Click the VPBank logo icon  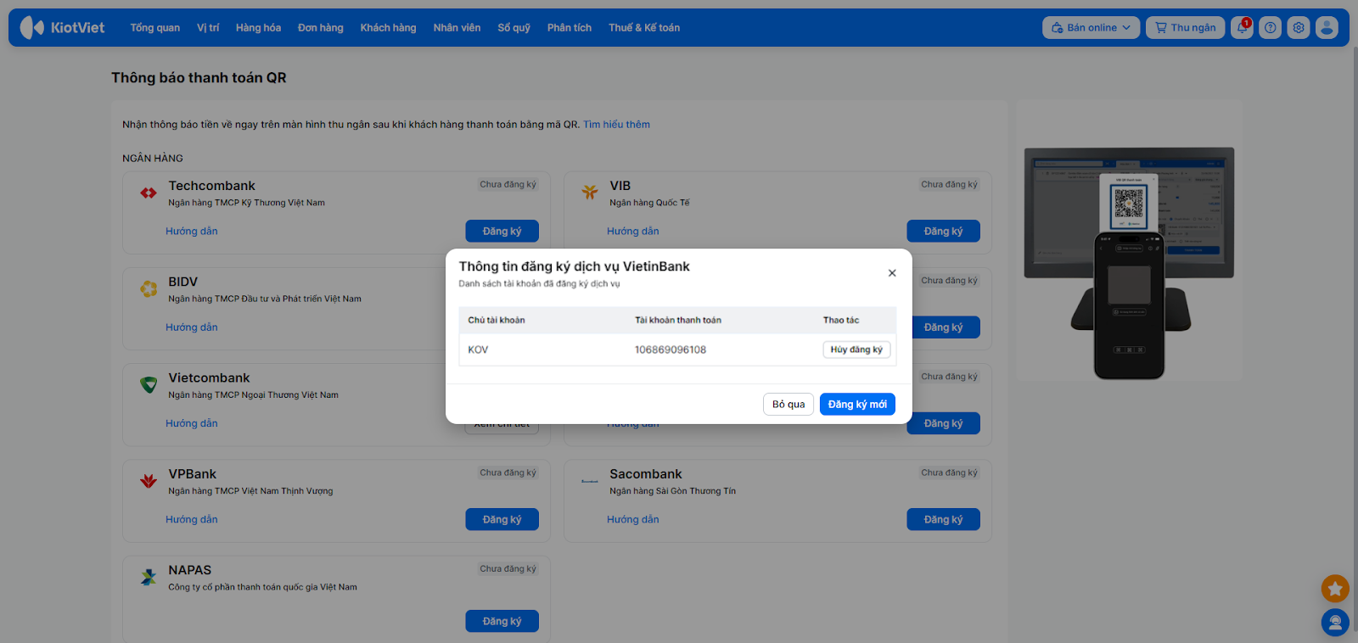[x=149, y=481]
